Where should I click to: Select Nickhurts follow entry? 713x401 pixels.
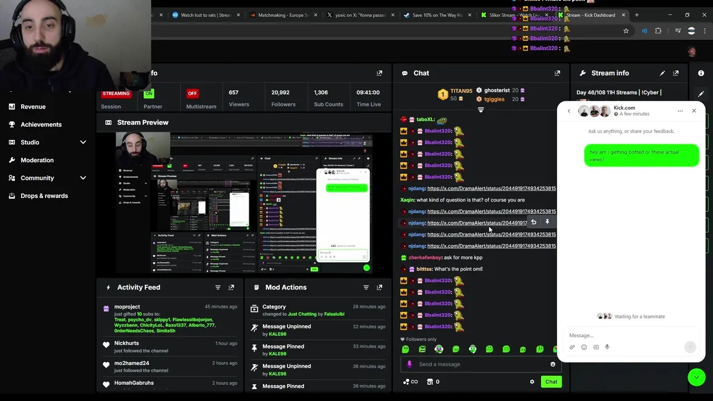click(126, 343)
